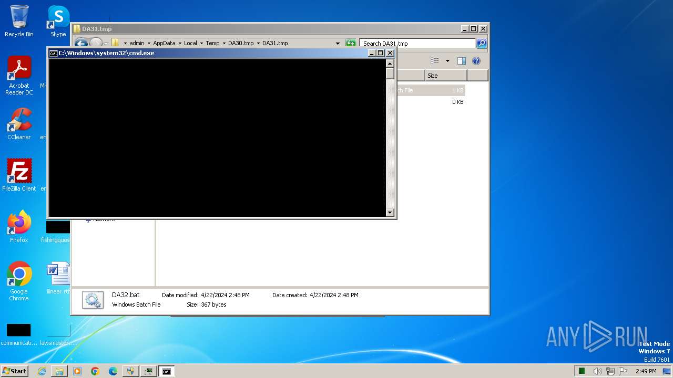The image size is (673, 378).
Task: Navigate to Local in breadcrumb
Action: point(190,43)
